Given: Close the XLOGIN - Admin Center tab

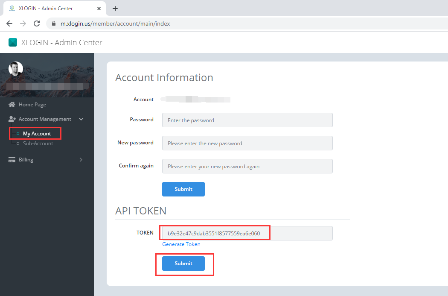Looking at the screenshot, I should (x=99, y=9).
